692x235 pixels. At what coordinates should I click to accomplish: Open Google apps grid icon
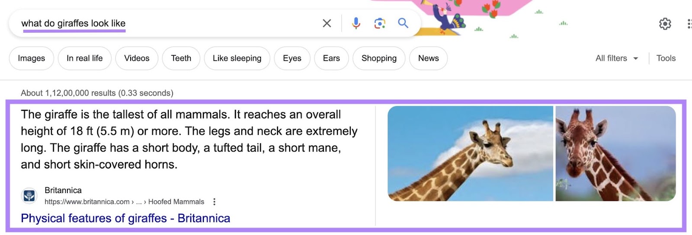point(689,24)
